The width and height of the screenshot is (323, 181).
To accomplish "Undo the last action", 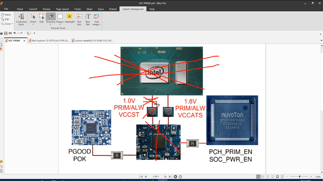I will click(x=15, y=33).
